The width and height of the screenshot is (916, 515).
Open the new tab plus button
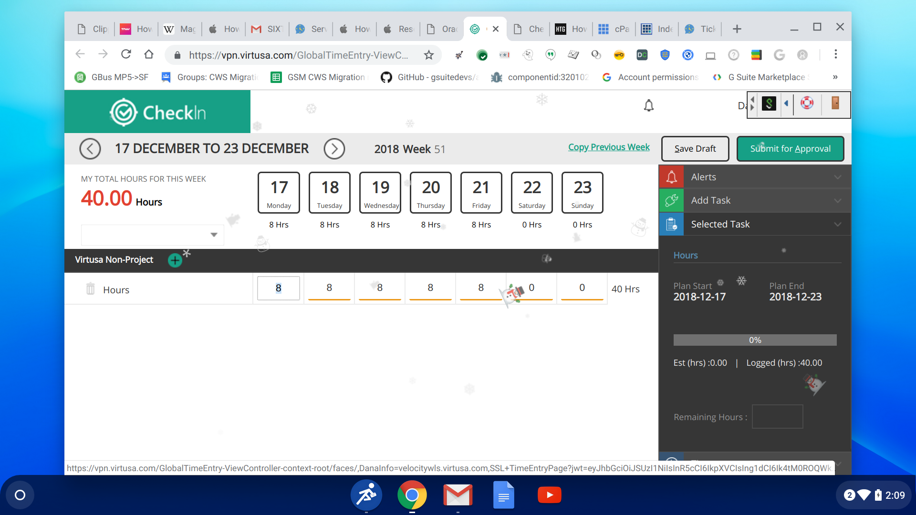click(737, 29)
